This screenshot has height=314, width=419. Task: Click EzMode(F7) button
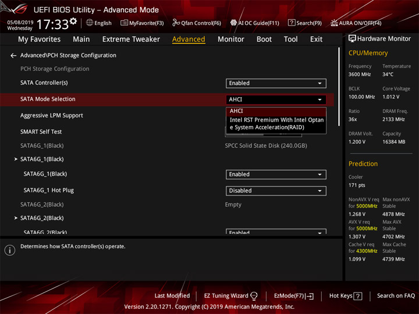click(294, 296)
